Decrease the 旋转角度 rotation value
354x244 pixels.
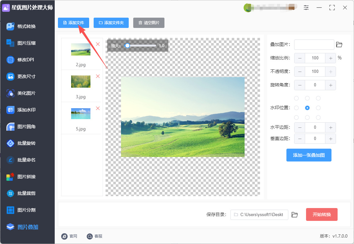pyautogui.click(x=300, y=85)
